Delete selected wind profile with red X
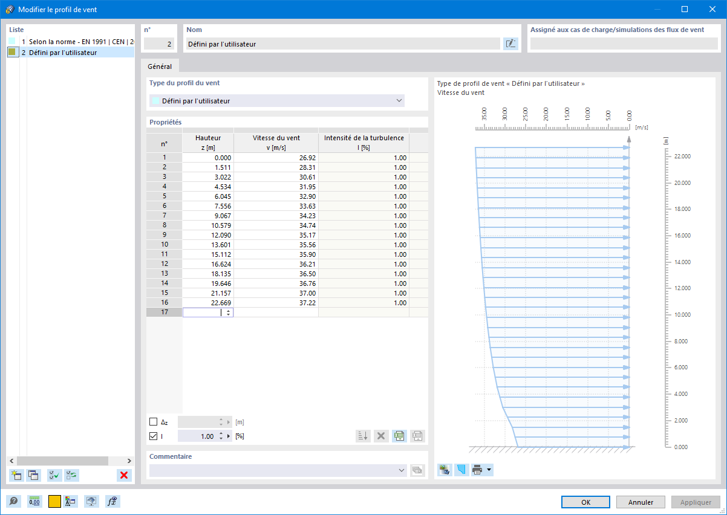 (x=124, y=475)
